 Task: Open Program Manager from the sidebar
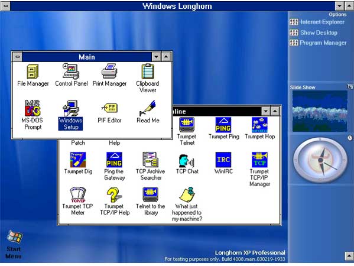pos(318,43)
